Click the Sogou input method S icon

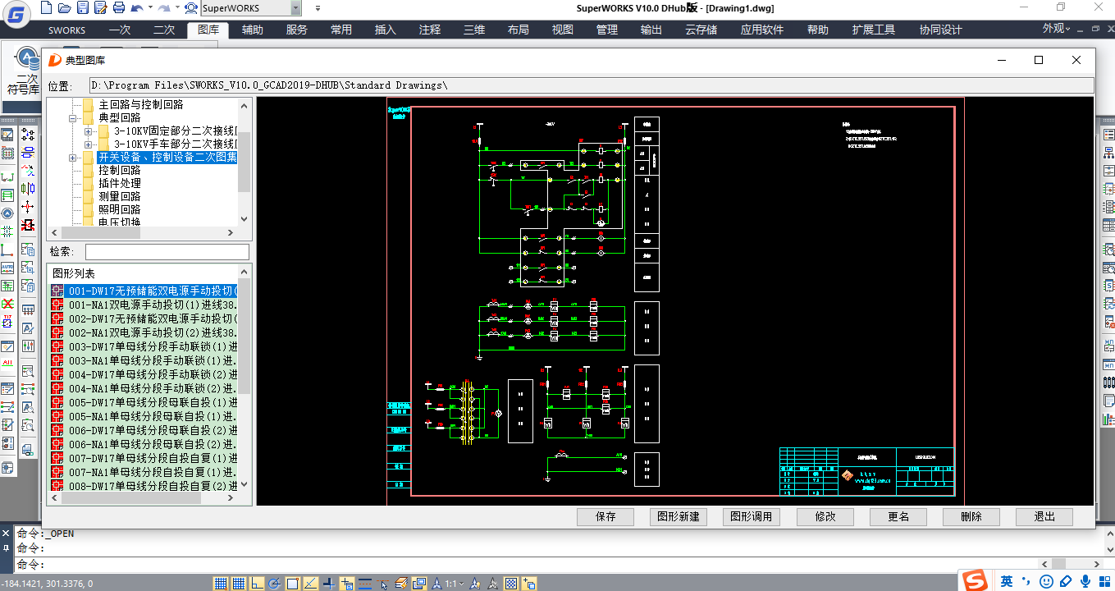[975, 581]
